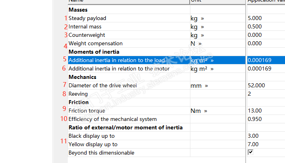Open kg unit dropdown for Steady payload
This screenshot has width=285, height=163.
click(202, 18)
